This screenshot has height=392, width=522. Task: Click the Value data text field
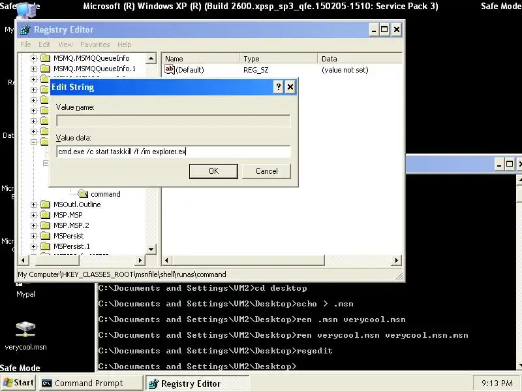pyautogui.click(x=174, y=152)
